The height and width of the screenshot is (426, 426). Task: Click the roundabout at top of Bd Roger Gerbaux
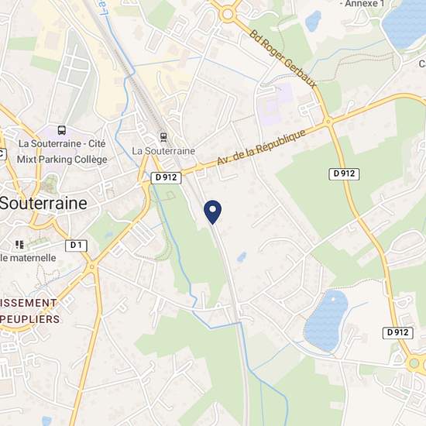click(x=228, y=14)
